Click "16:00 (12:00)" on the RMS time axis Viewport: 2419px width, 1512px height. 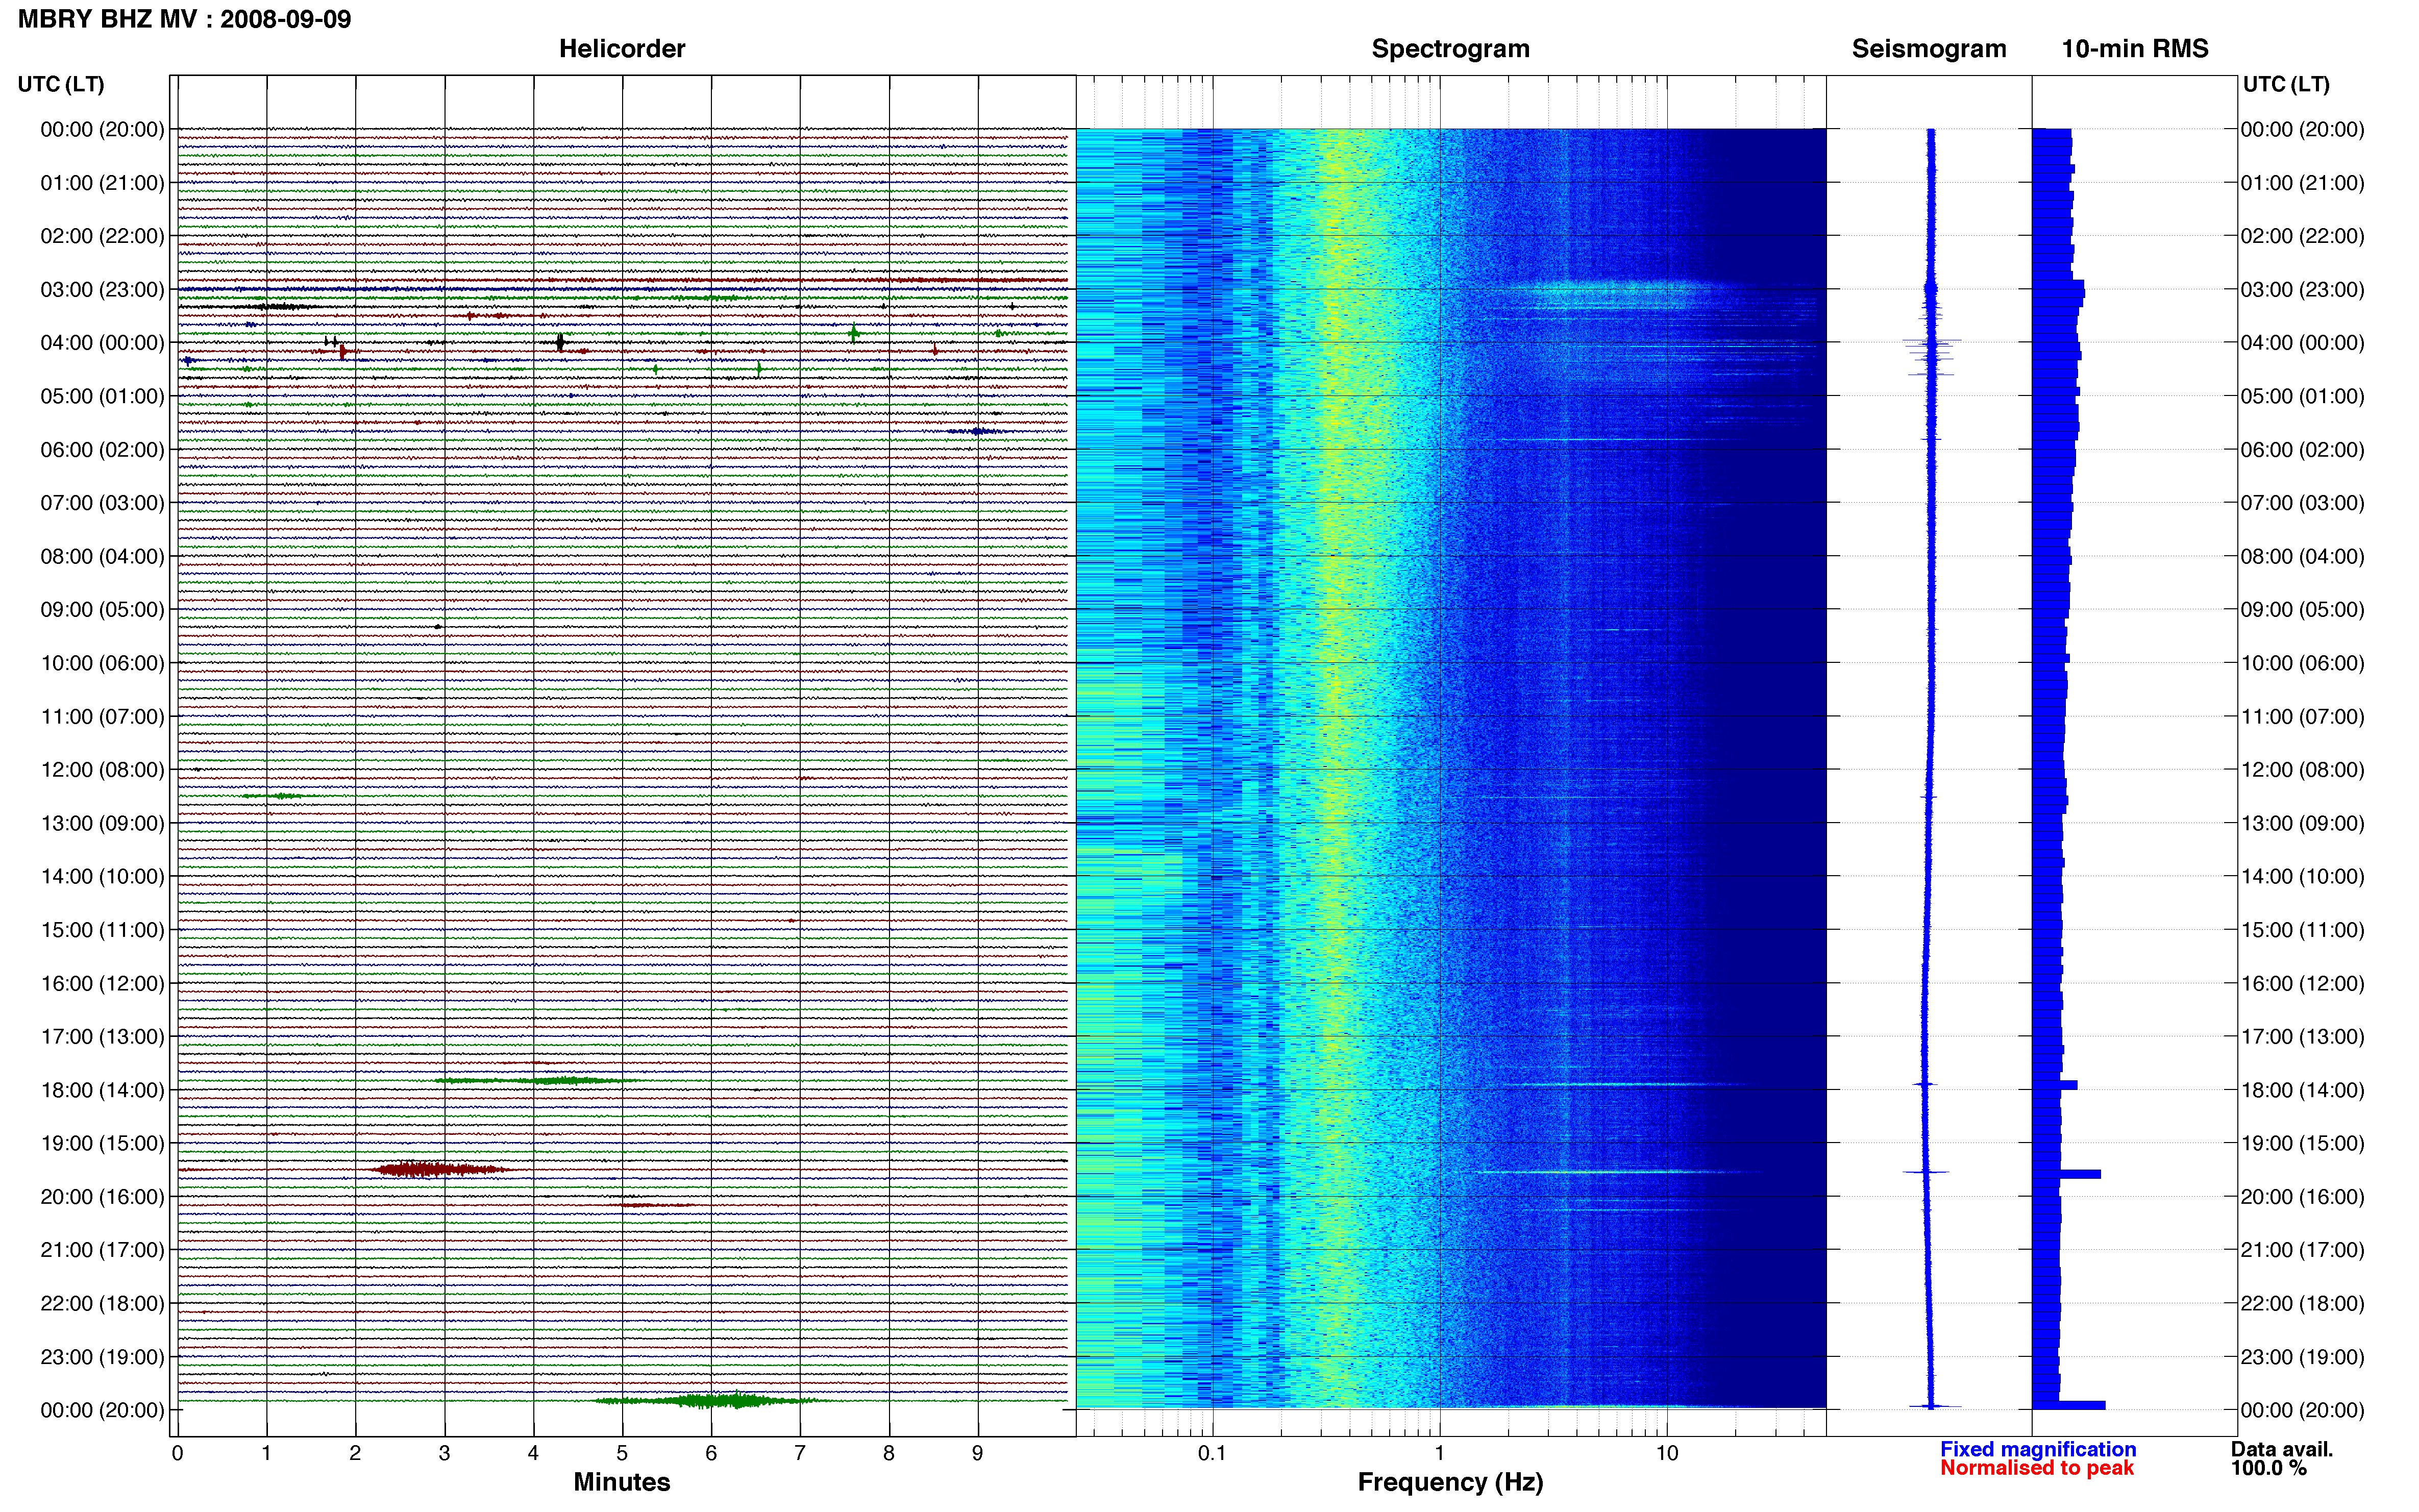(2302, 983)
